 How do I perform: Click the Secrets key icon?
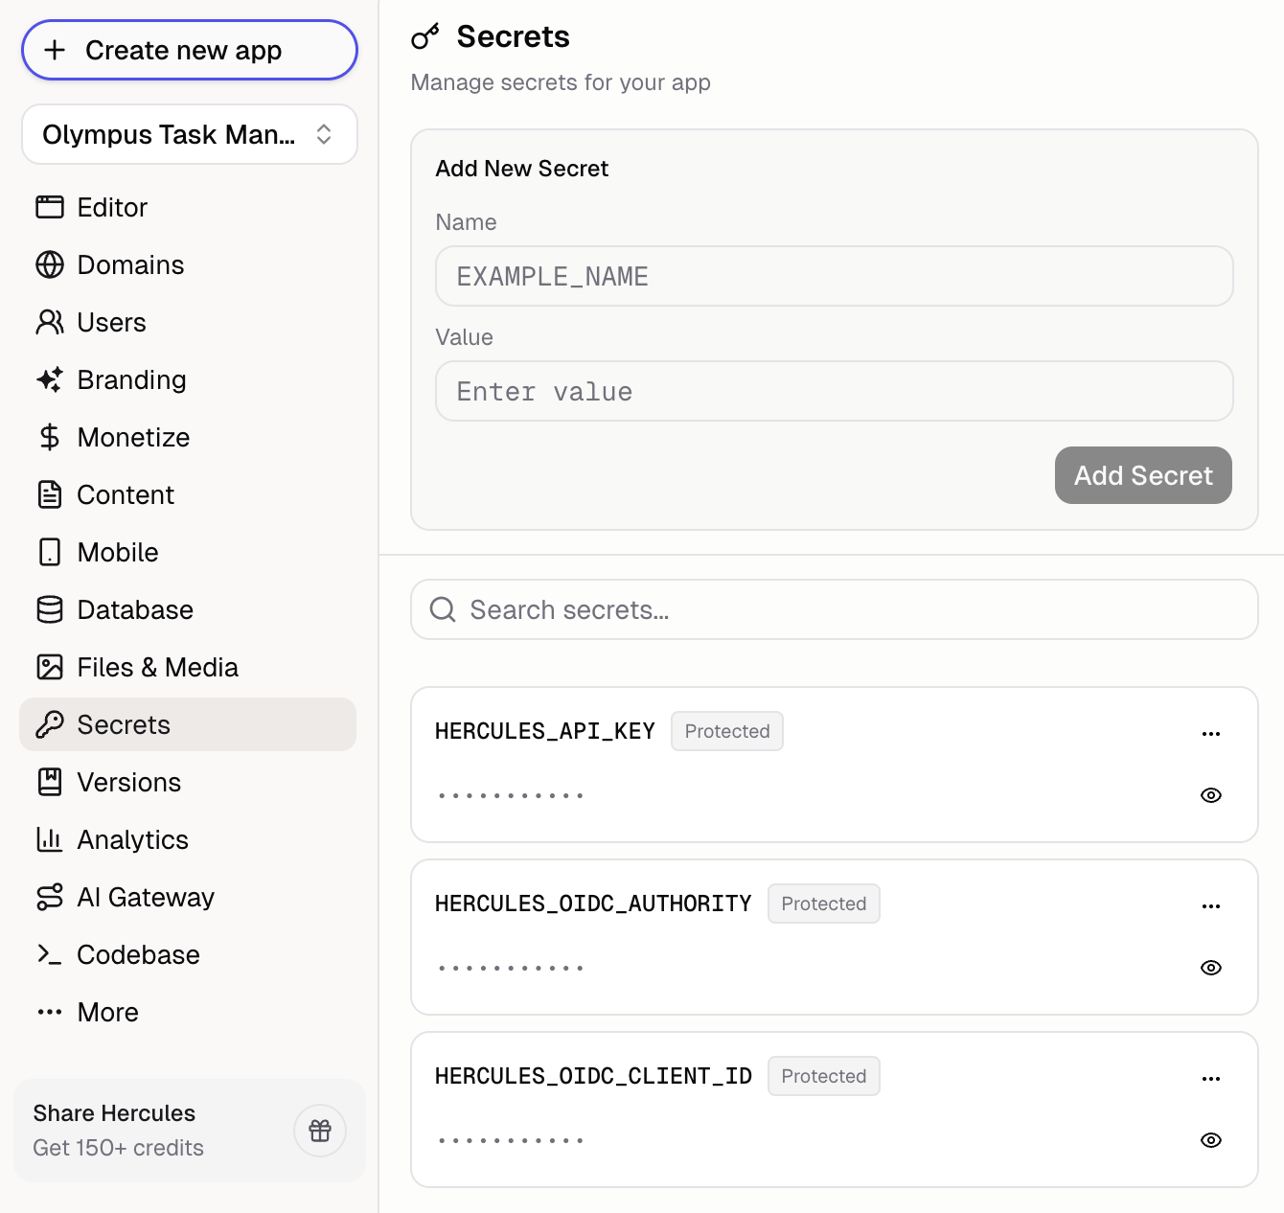pos(50,724)
